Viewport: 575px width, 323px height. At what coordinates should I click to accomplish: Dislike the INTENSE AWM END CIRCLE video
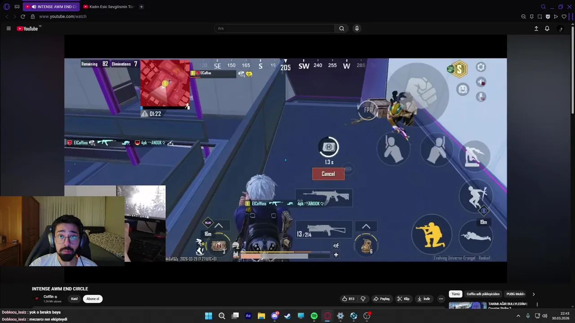[363, 299]
